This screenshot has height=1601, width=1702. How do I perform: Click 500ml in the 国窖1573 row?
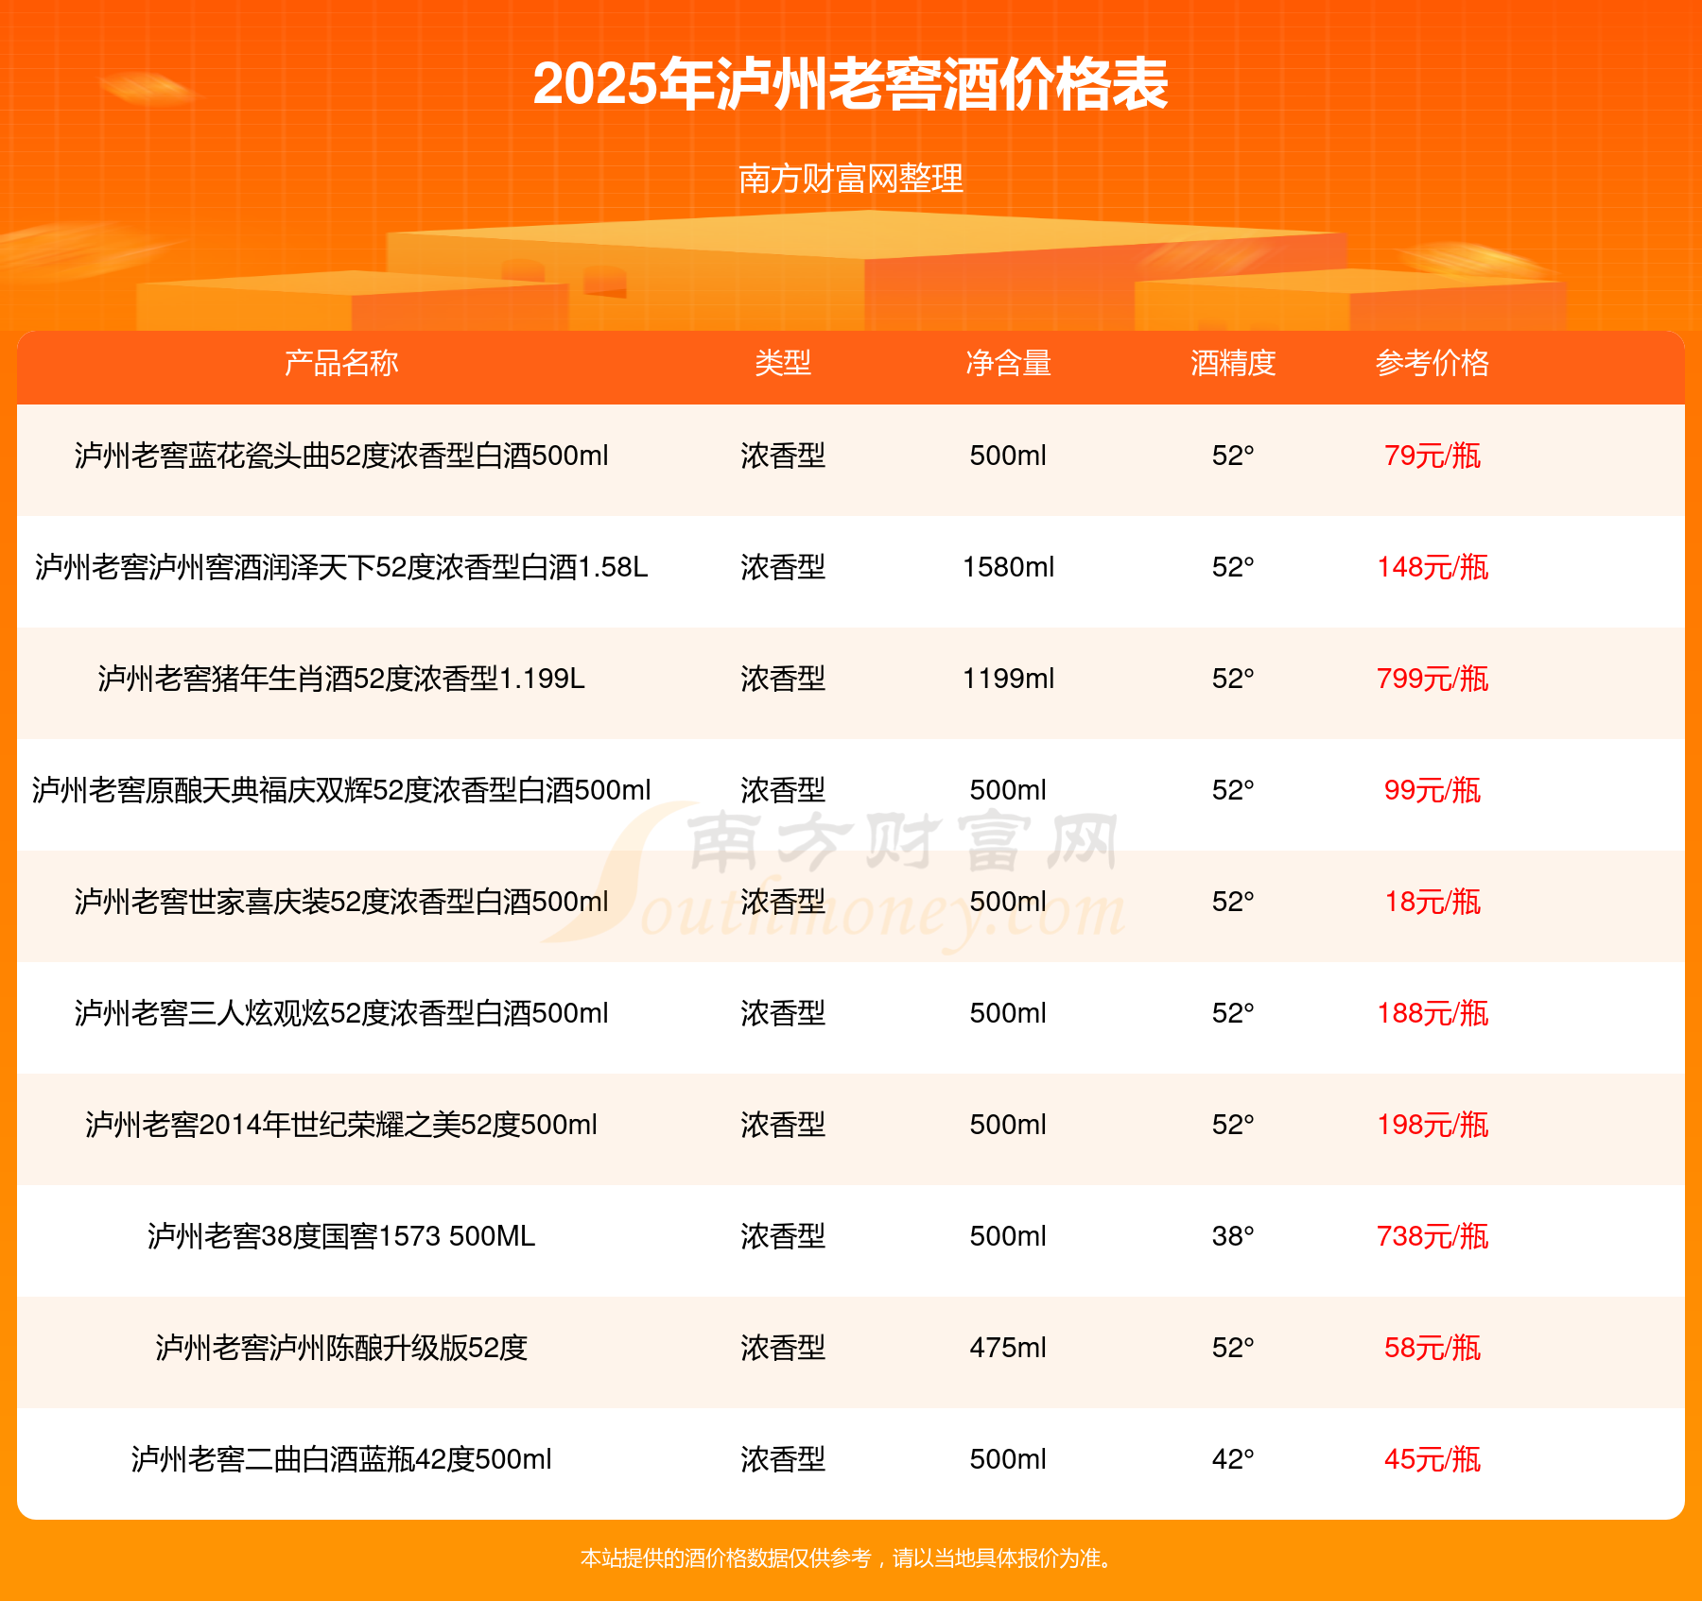[x=1008, y=1236]
